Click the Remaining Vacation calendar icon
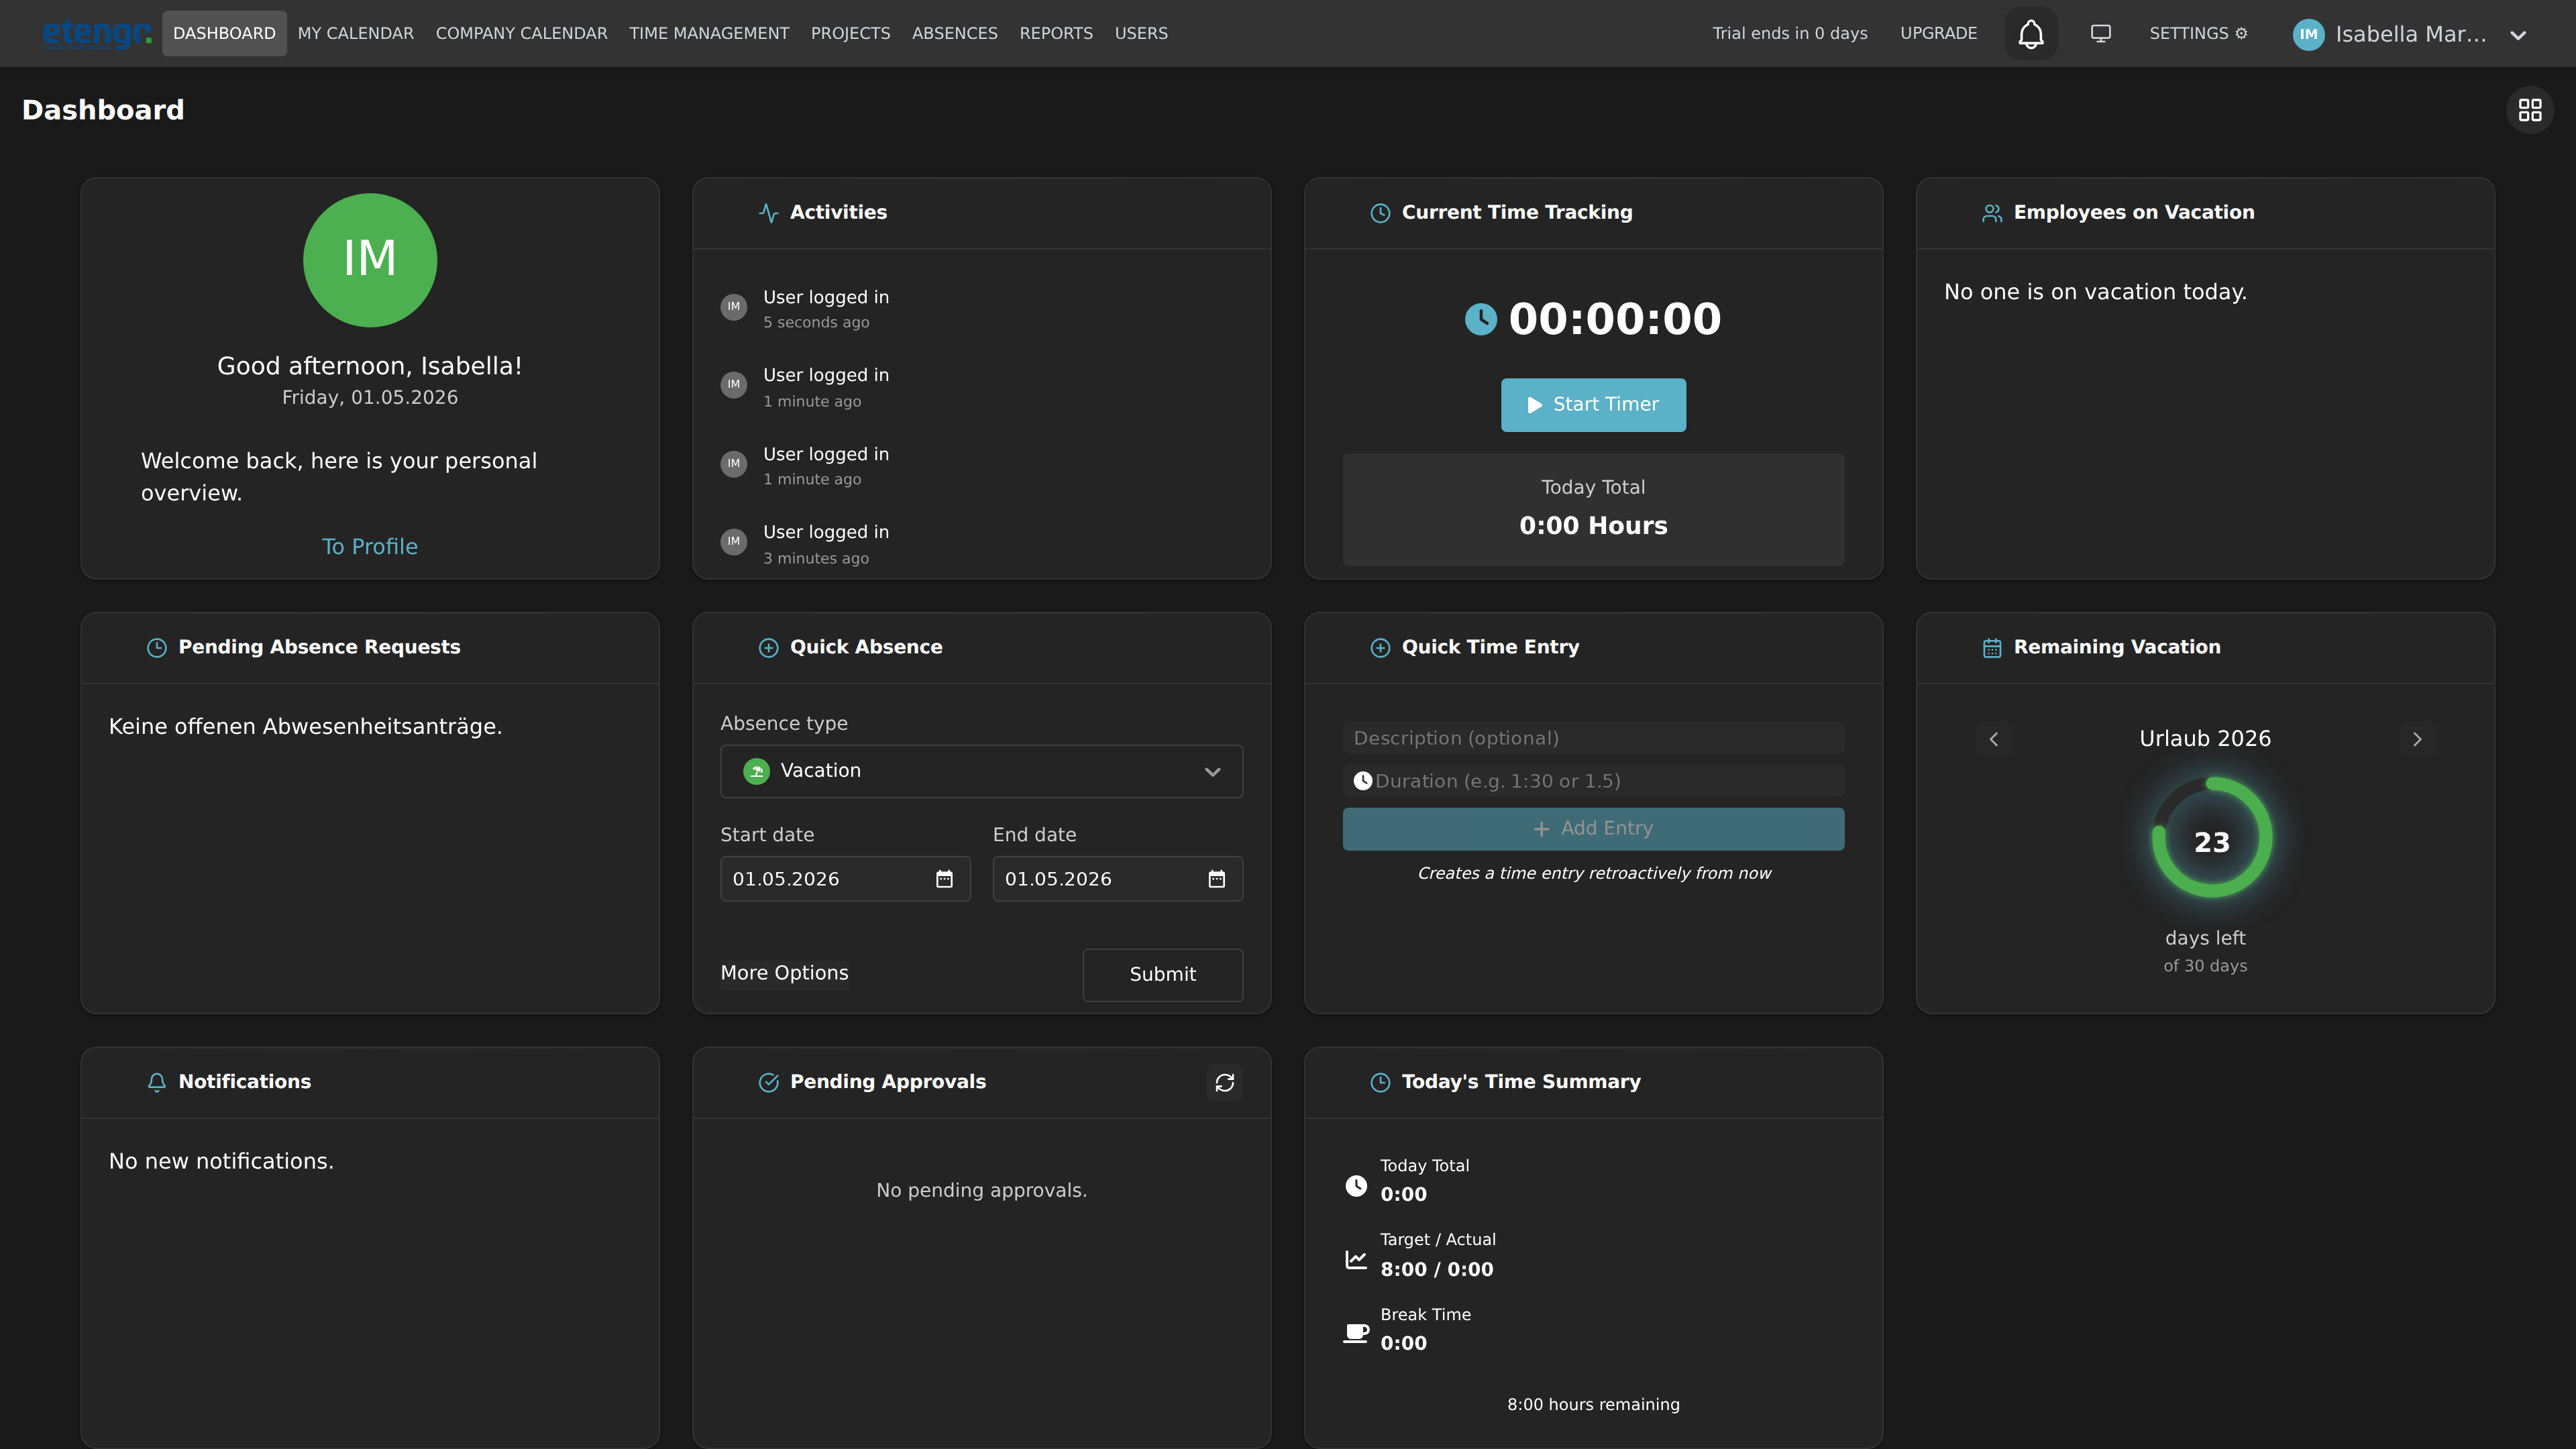The image size is (2576, 1449). (1992, 648)
